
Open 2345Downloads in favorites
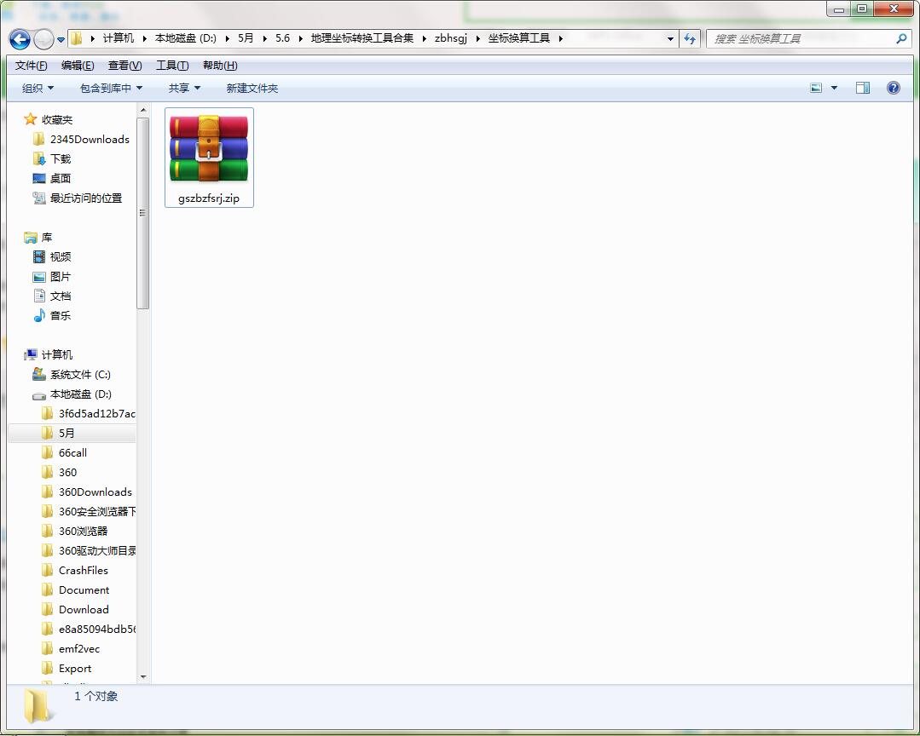81,139
